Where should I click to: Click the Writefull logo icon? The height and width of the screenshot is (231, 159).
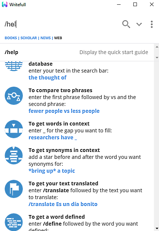pos(5,4)
